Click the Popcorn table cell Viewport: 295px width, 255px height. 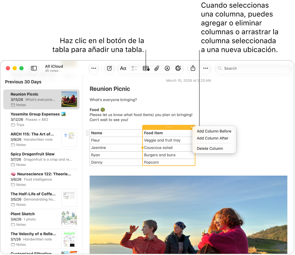click(x=169, y=162)
